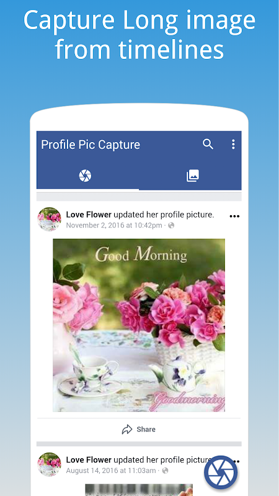Image resolution: width=279 pixels, height=496 pixels.
Task: Open search in Profile Pic Capture toolbar
Action: (208, 144)
